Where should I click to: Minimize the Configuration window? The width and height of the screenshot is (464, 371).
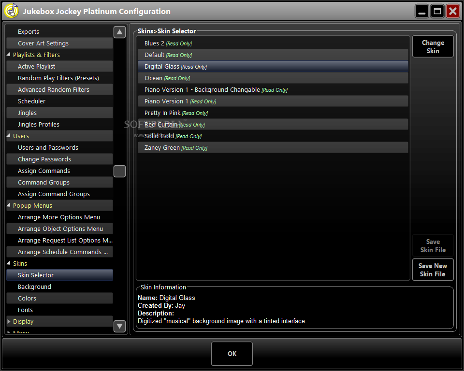[x=421, y=11]
